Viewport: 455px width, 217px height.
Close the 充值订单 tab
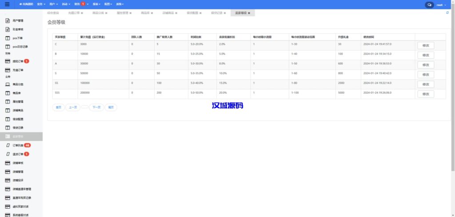pyautogui.click(x=82, y=13)
